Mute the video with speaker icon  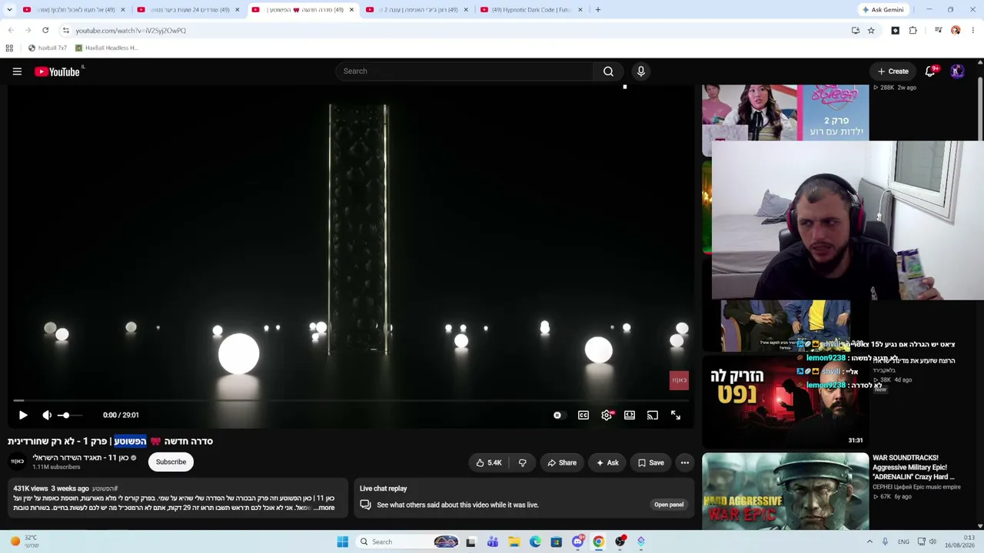[x=47, y=416]
